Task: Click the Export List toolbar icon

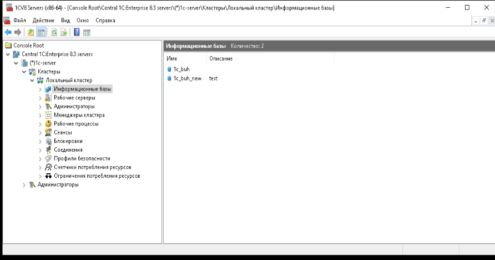Action: [64, 32]
